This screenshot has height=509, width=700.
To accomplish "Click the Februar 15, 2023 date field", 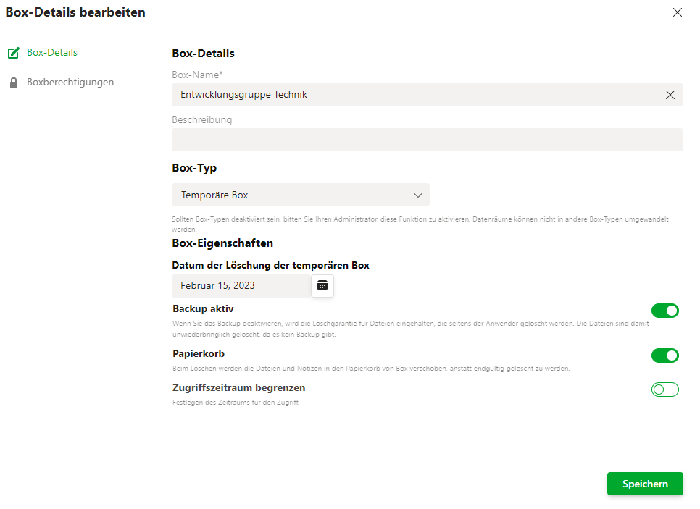I will (241, 285).
